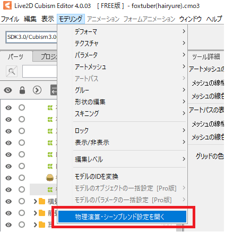The image size is (225, 232).
Task: Expand the グルー submenu arrow
Action: coord(184,90)
